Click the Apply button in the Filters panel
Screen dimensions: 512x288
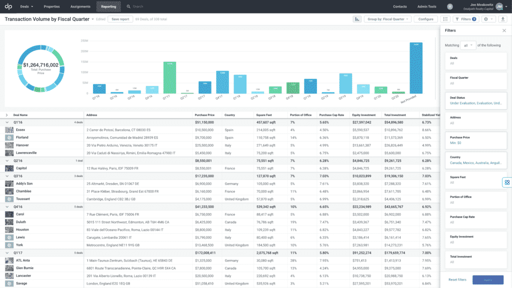[489, 280]
